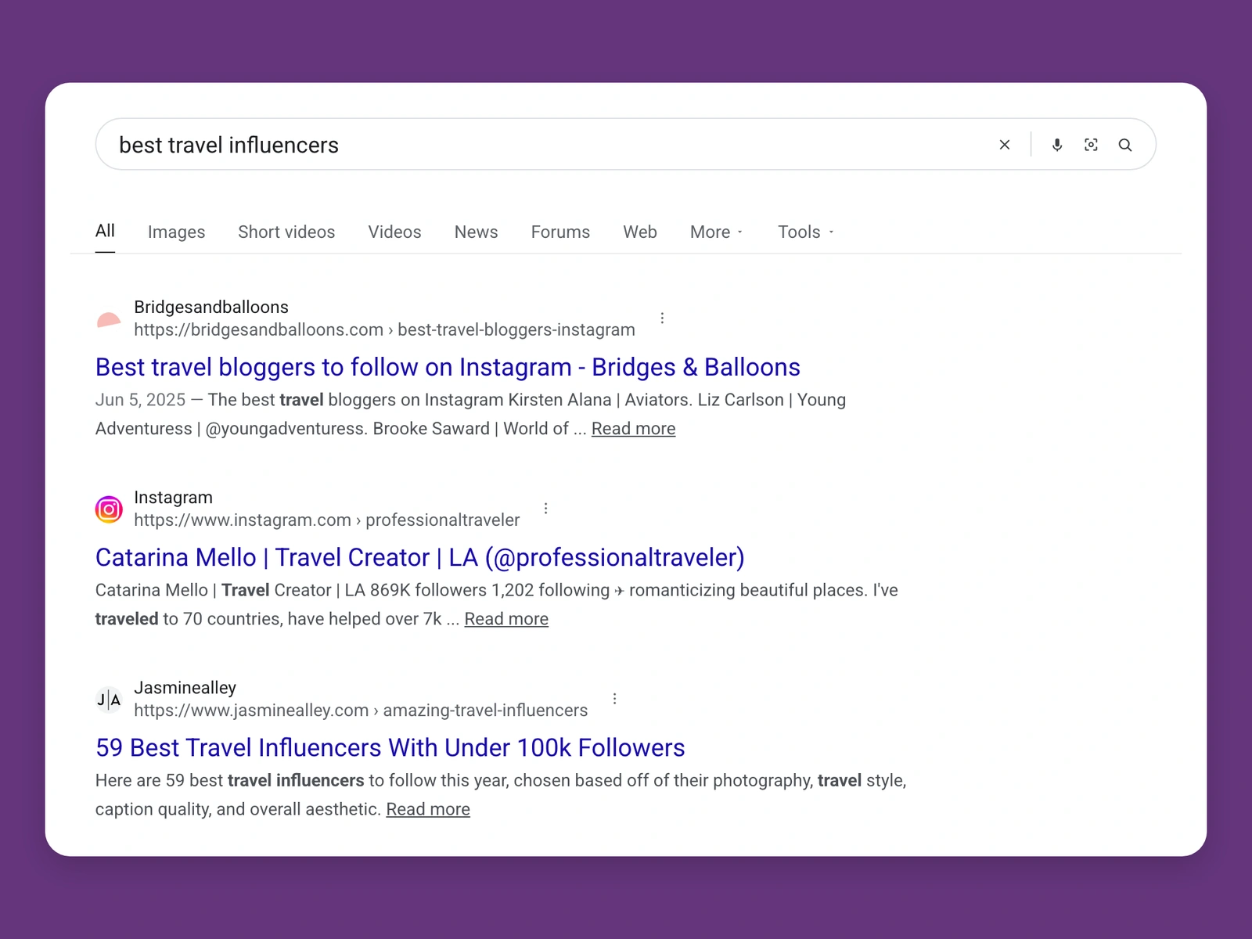
Task: Focus the search box containing best travel influencers
Action: coord(626,145)
